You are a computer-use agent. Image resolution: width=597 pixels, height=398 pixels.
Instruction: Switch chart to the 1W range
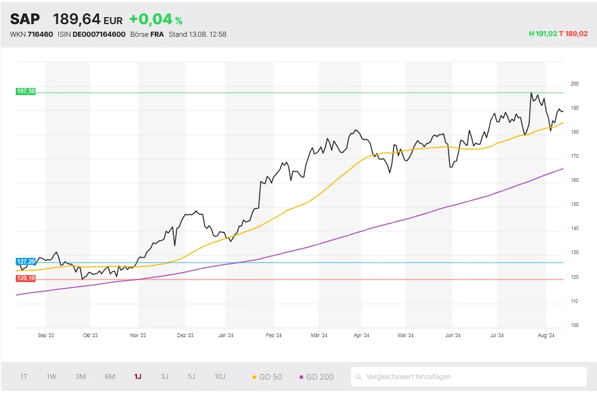tap(51, 376)
